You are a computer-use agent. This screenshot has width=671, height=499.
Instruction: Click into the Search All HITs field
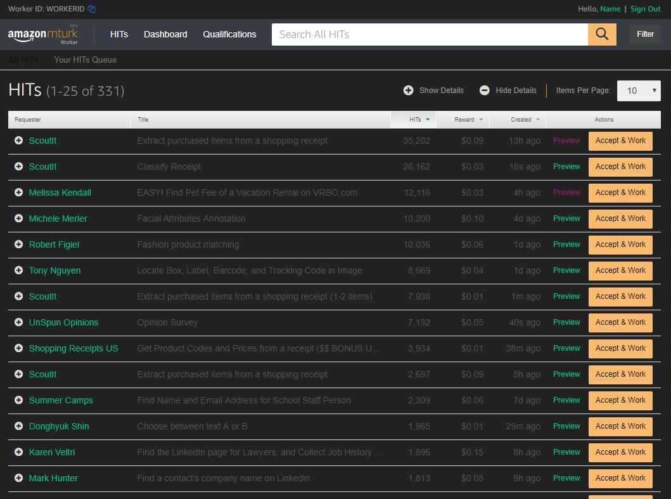tap(430, 34)
